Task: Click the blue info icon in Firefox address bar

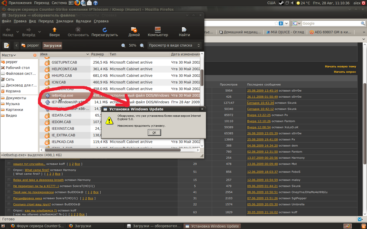Action: click(x=281, y=23)
